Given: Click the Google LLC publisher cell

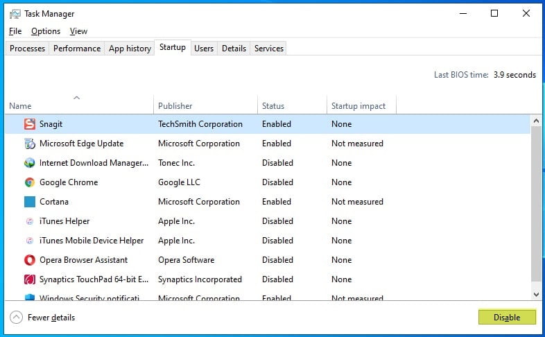Looking at the screenshot, I should [179, 182].
